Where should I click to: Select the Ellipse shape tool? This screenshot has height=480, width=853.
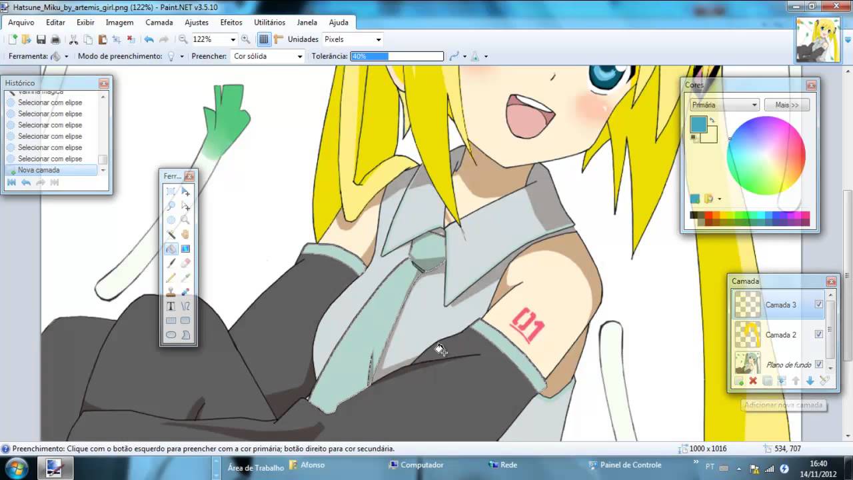point(171,335)
